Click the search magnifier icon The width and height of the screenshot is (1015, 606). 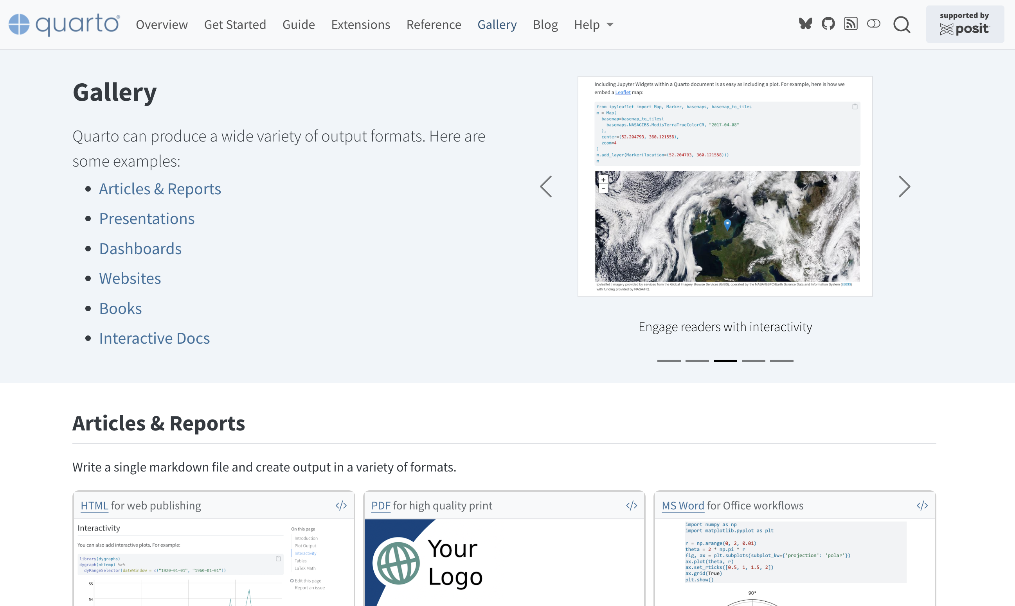click(902, 25)
